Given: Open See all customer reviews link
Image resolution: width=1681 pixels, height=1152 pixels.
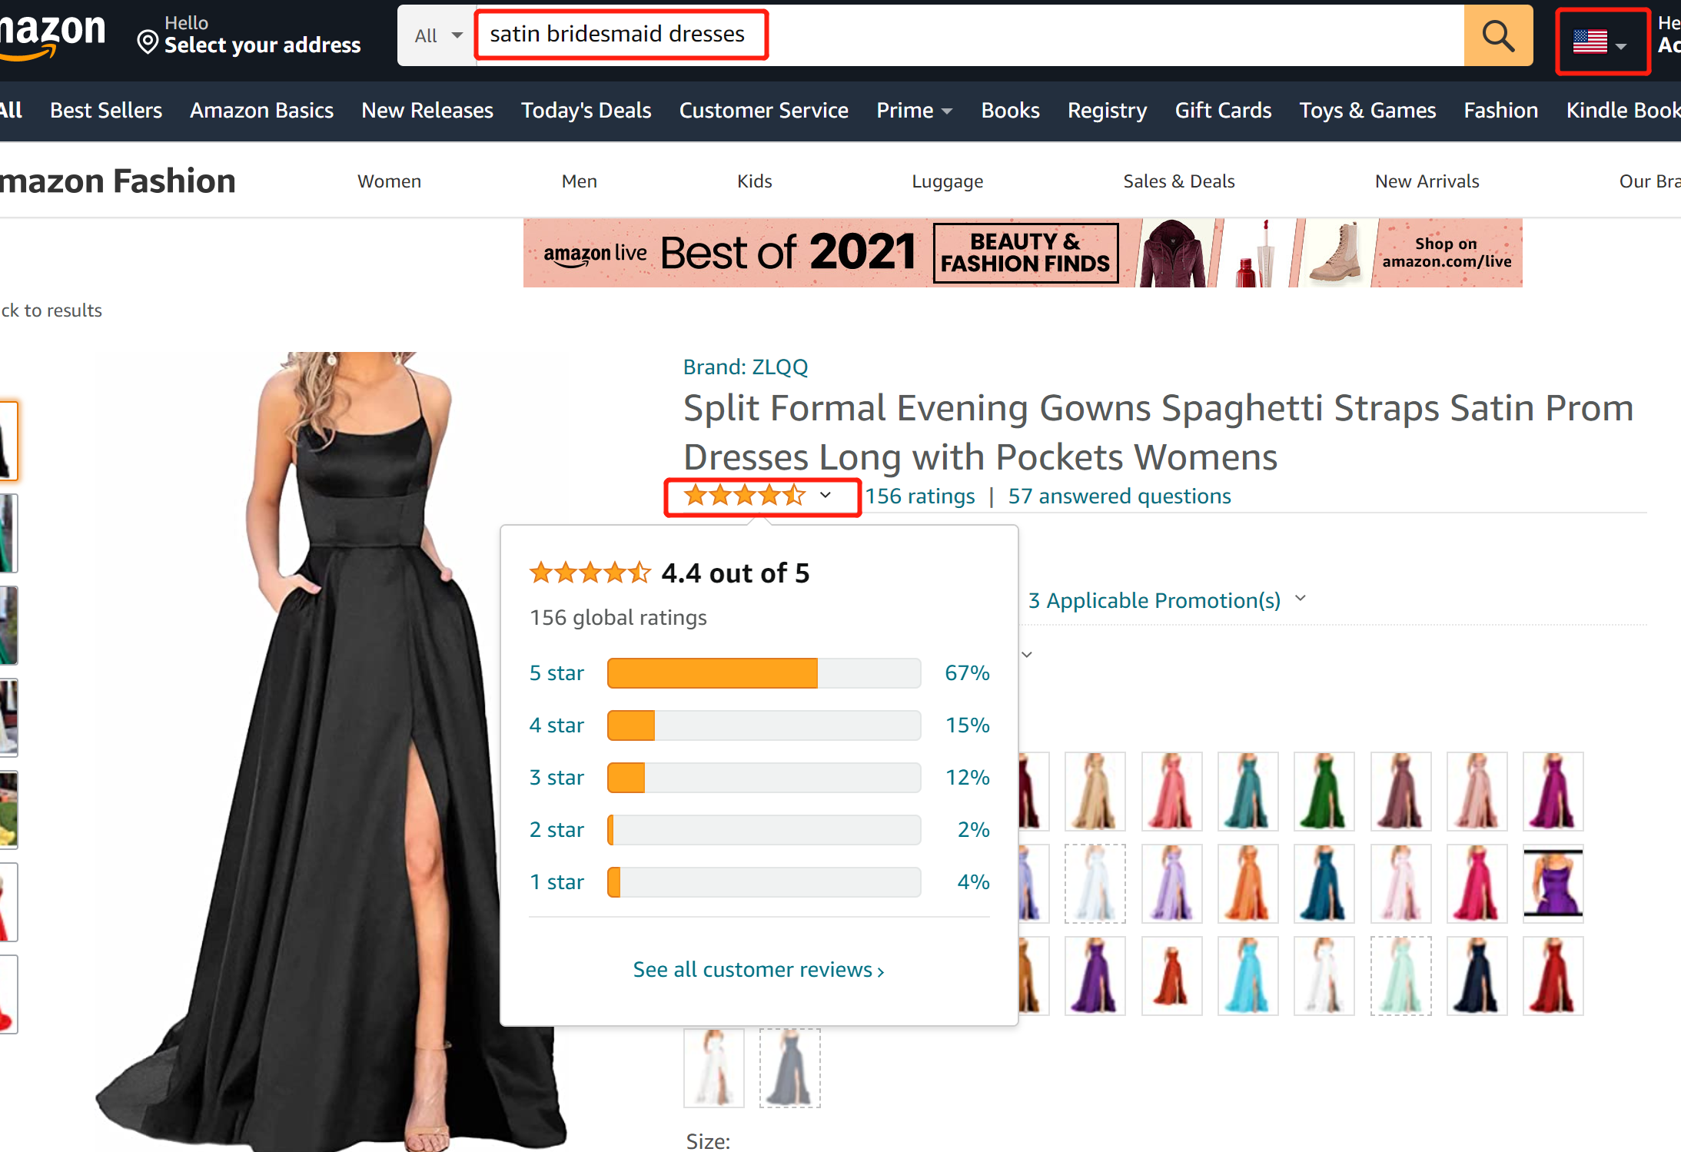Looking at the screenshot, I should [758, 970].
